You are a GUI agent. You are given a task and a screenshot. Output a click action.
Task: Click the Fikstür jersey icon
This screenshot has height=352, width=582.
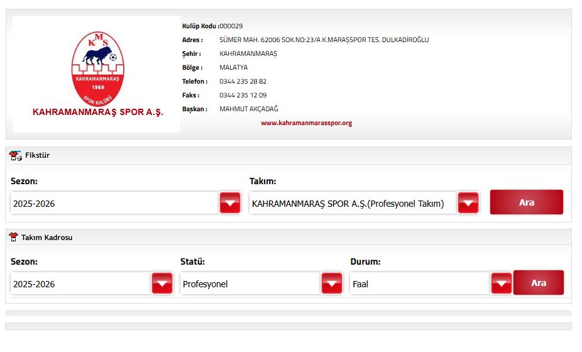point(16,156)
